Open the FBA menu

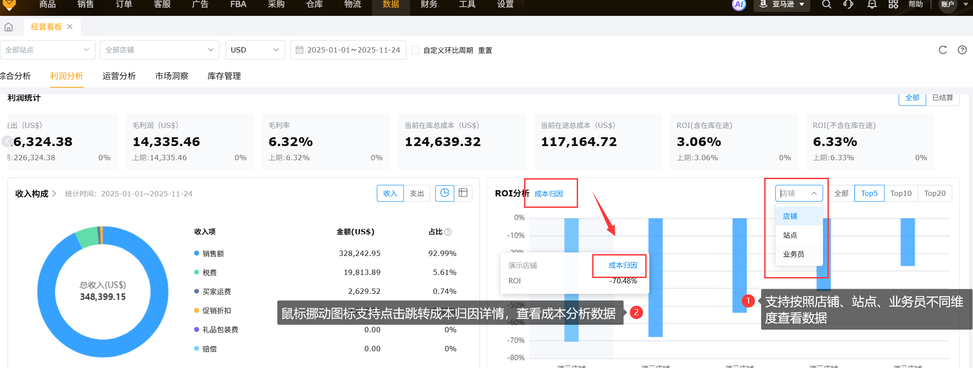pos(238,5)
